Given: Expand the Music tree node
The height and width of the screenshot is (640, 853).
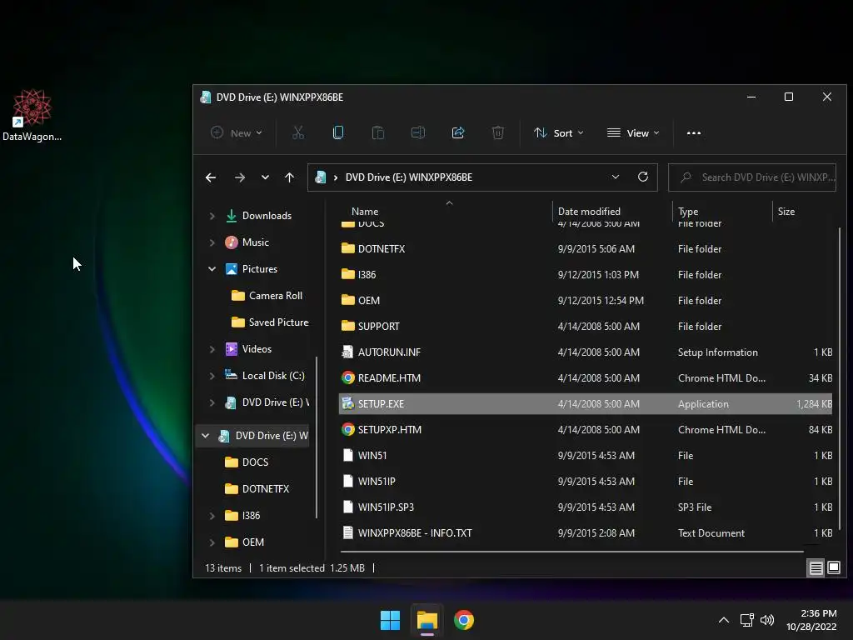Looking at the screenshot, I should point(212,242).
